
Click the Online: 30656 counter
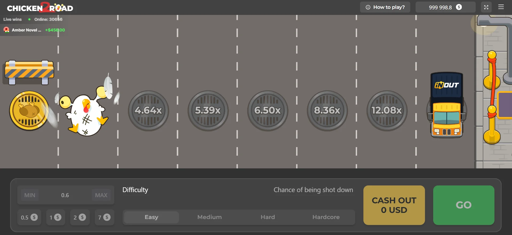48,19
